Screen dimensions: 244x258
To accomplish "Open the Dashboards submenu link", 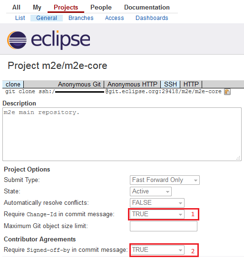I will (152, 18).
